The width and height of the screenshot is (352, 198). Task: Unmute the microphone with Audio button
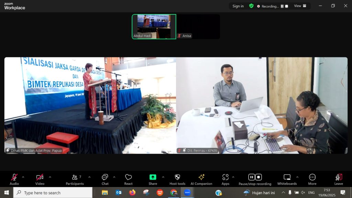[x=14, y=179]
